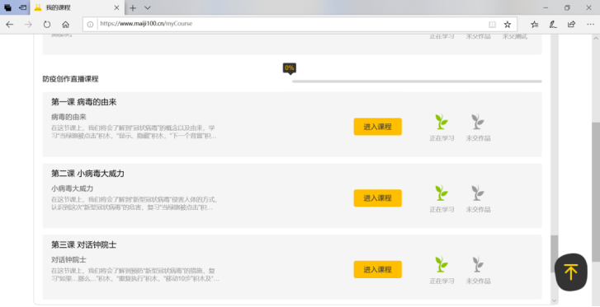Open the add notes pen tool

pyautogui.click(x=553, y=25)
